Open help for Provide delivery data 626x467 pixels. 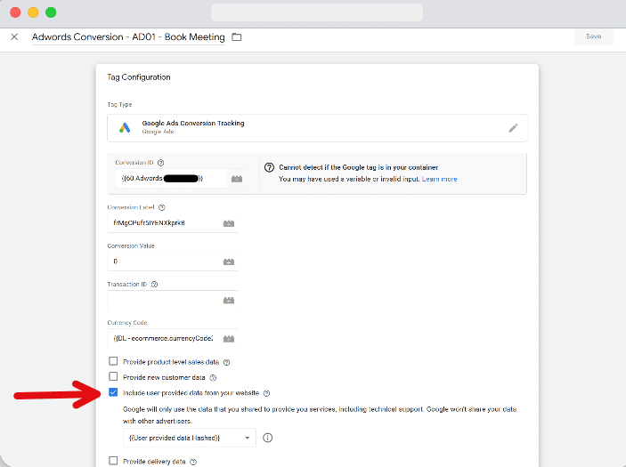193,462
